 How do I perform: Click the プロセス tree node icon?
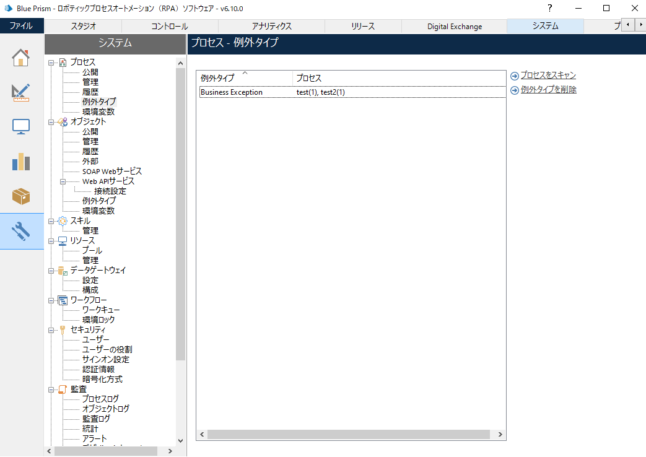coord(63,63)
